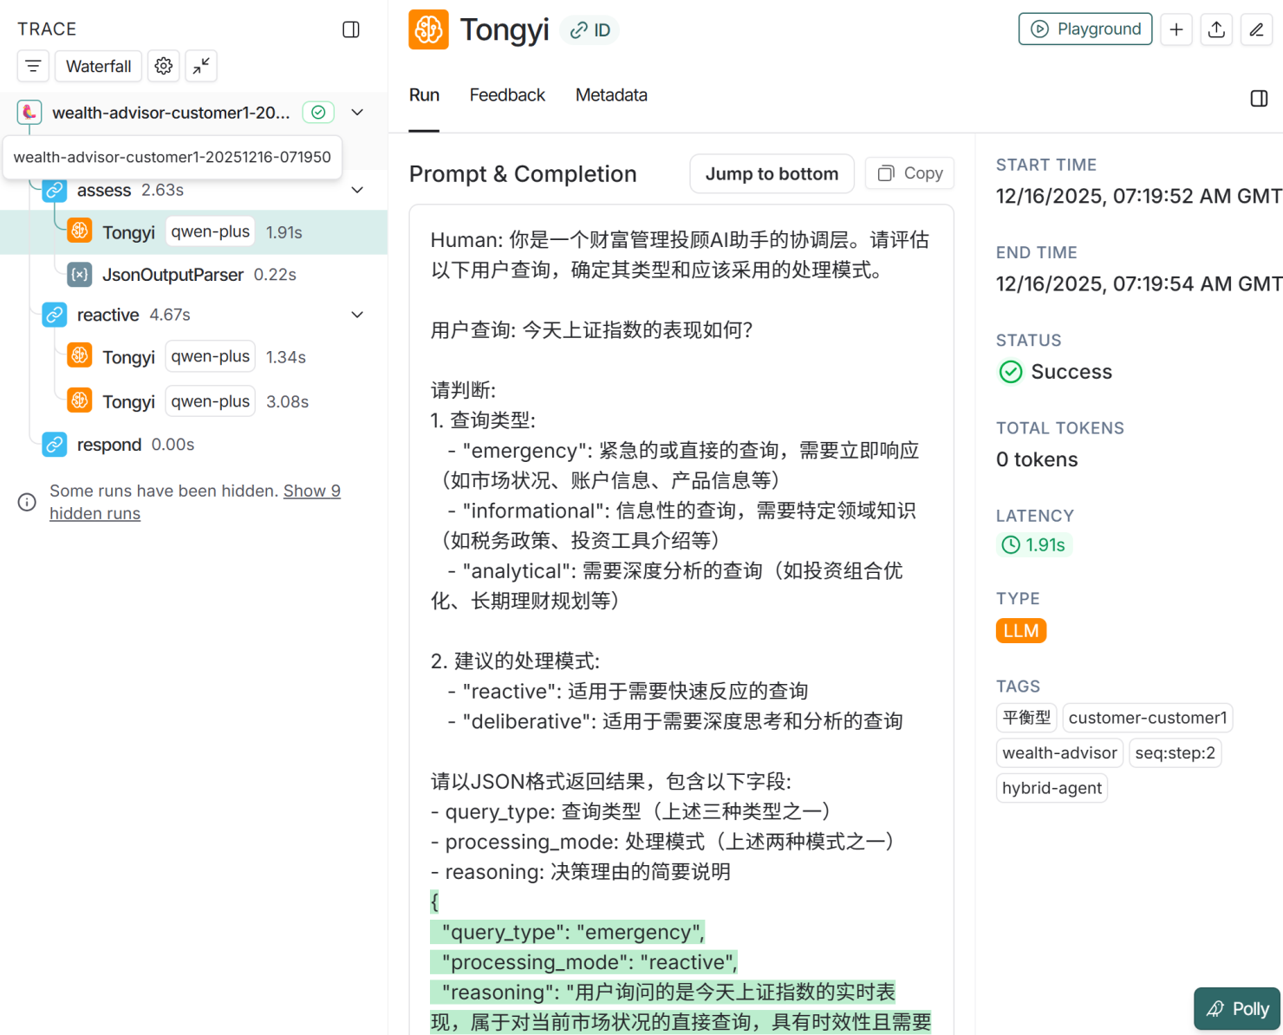Open the trace settings gear
This screenshot has height=1035, width=1283.
coord(164,66)
